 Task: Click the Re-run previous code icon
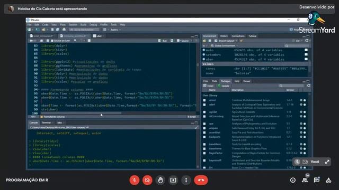click(x=172, y=41)
